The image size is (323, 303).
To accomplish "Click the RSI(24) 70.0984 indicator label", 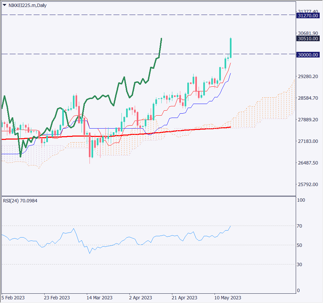I will pos(20,201).
